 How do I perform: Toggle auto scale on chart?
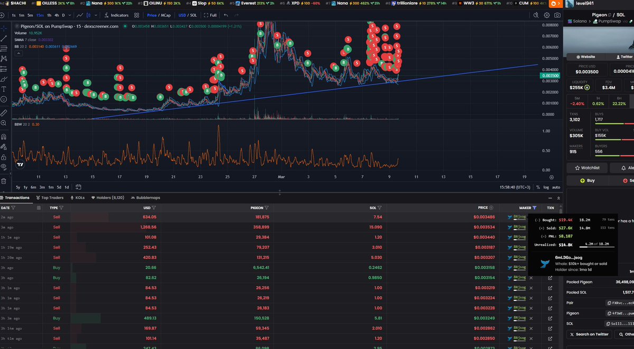(556, 187)
